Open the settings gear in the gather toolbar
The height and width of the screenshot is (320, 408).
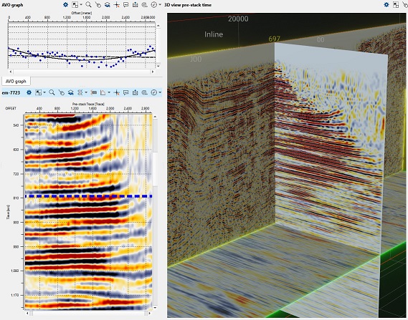pyautogui.click(x=29, y=92)
